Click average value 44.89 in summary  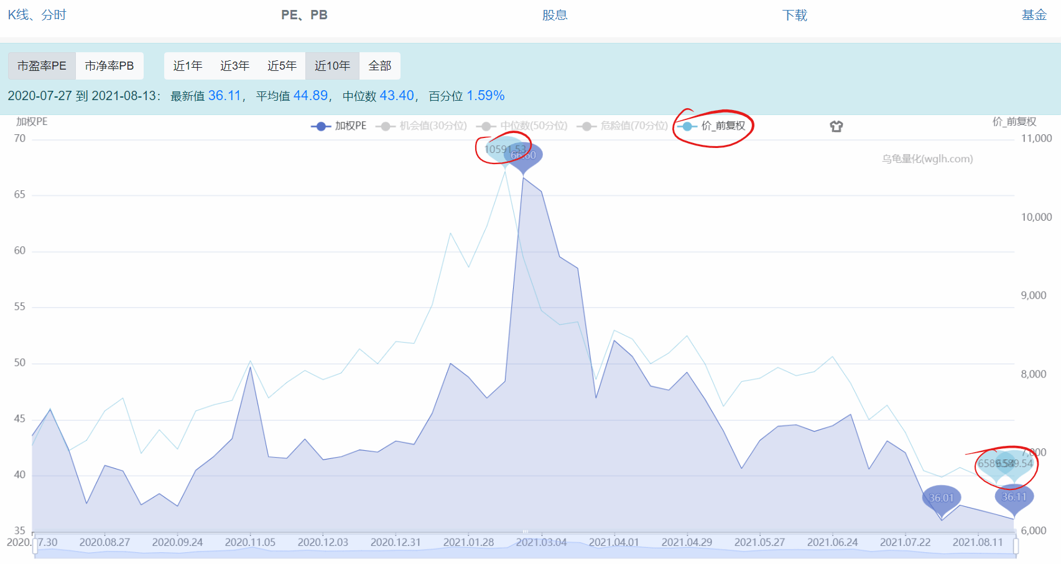tap(310, 96)
